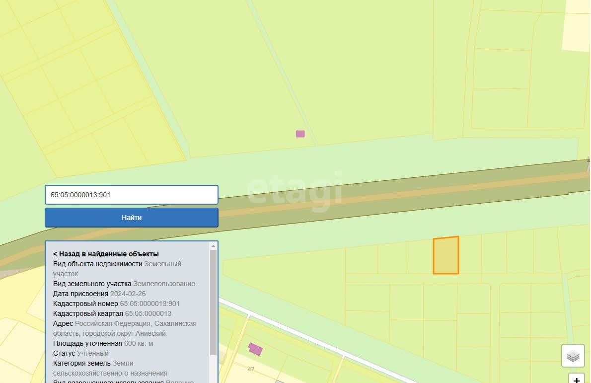The width and height of the screenshot is (591, 383).
Task: Open the map layers switcher
Action: [573, 356]
